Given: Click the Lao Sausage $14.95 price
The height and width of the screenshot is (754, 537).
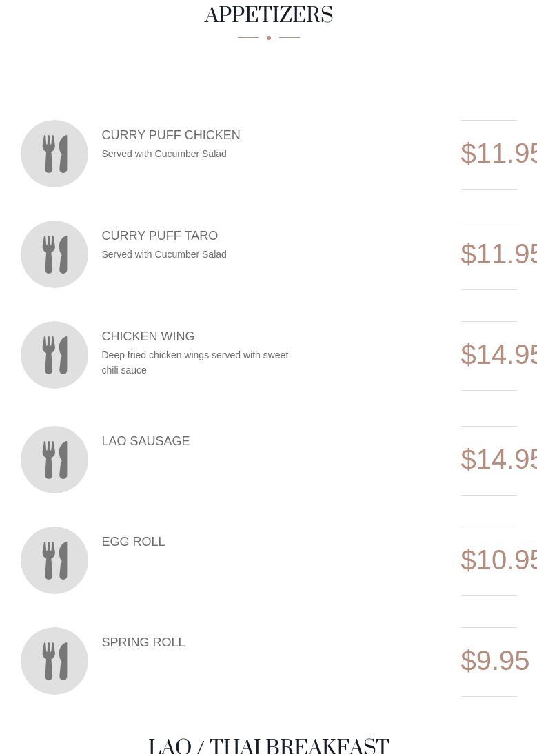Looking at the screenshot, I should click(498, 460).
